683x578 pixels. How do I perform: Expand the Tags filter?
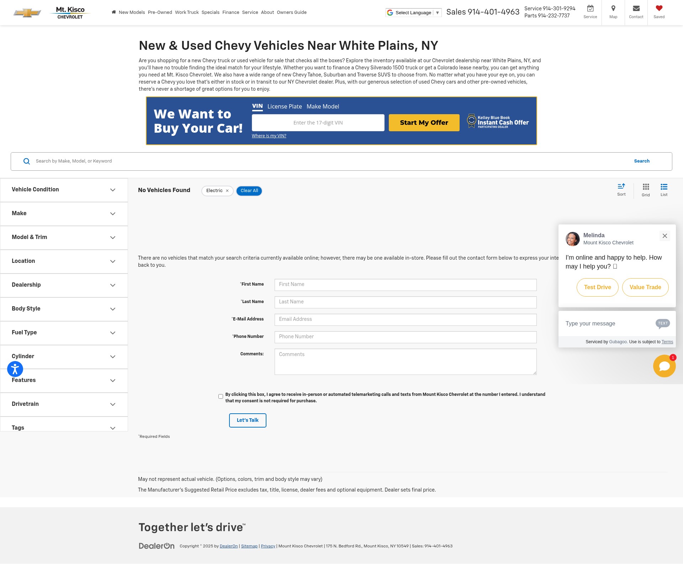[x=64, y=424]
